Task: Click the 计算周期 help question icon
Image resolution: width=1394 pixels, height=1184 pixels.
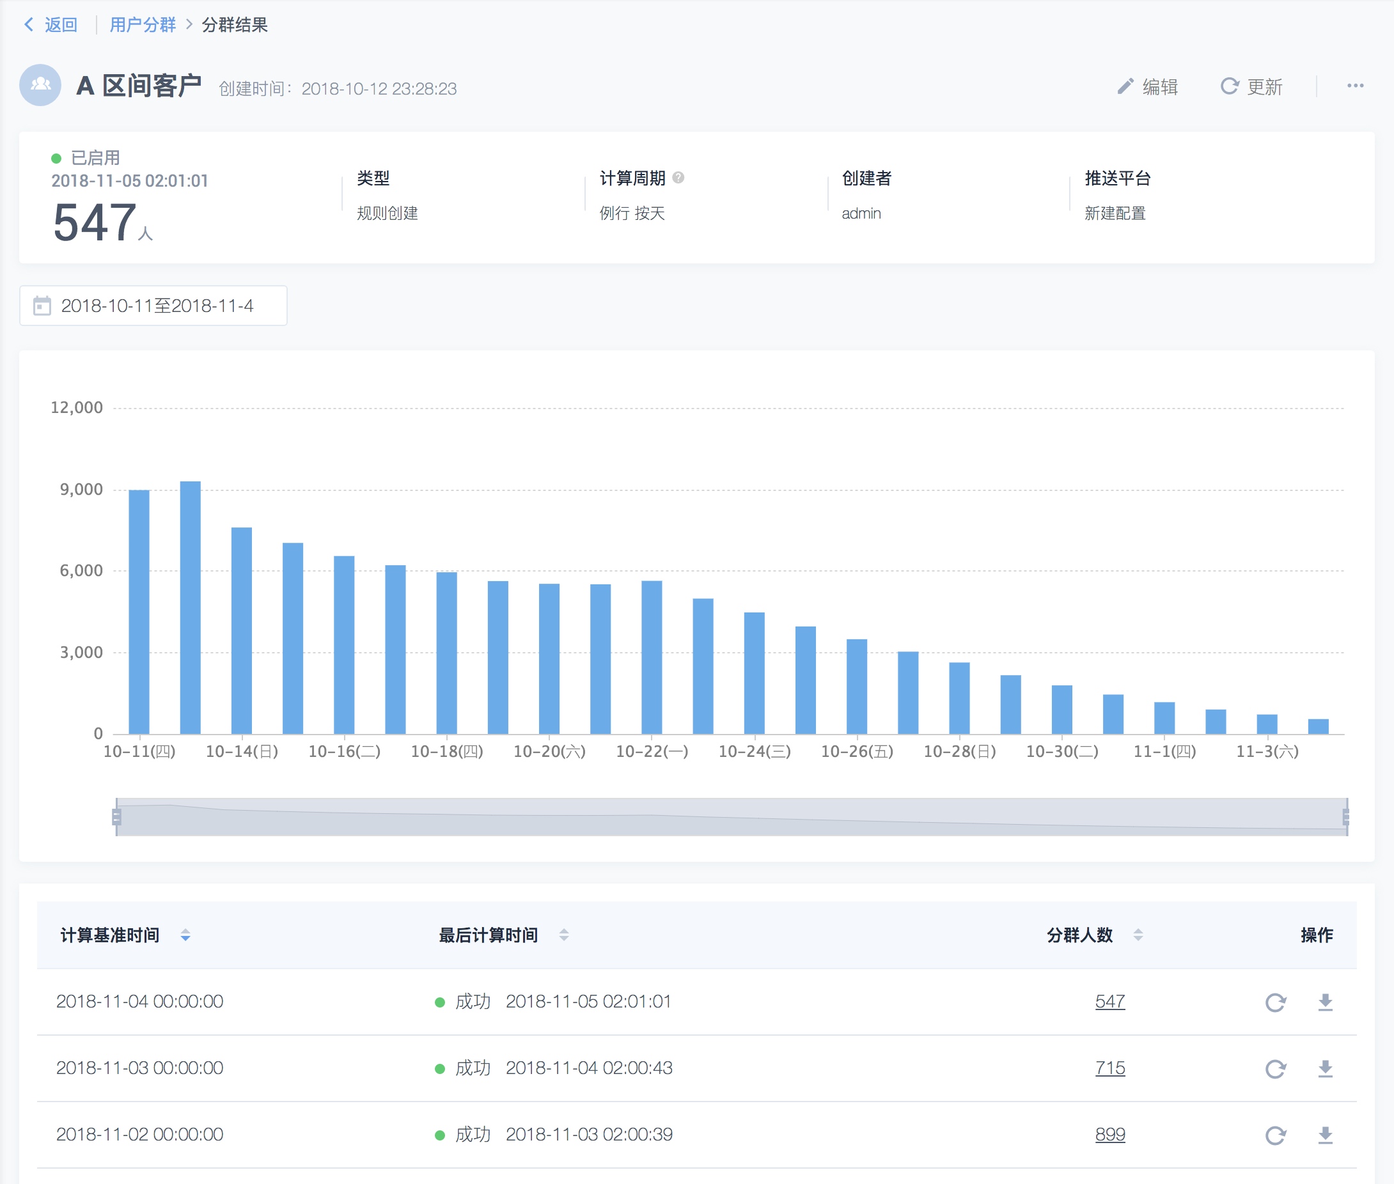Action: (x=678, y=178)
